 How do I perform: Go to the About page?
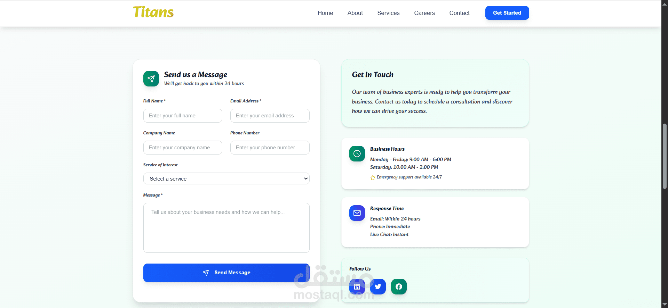click(355, 13)
